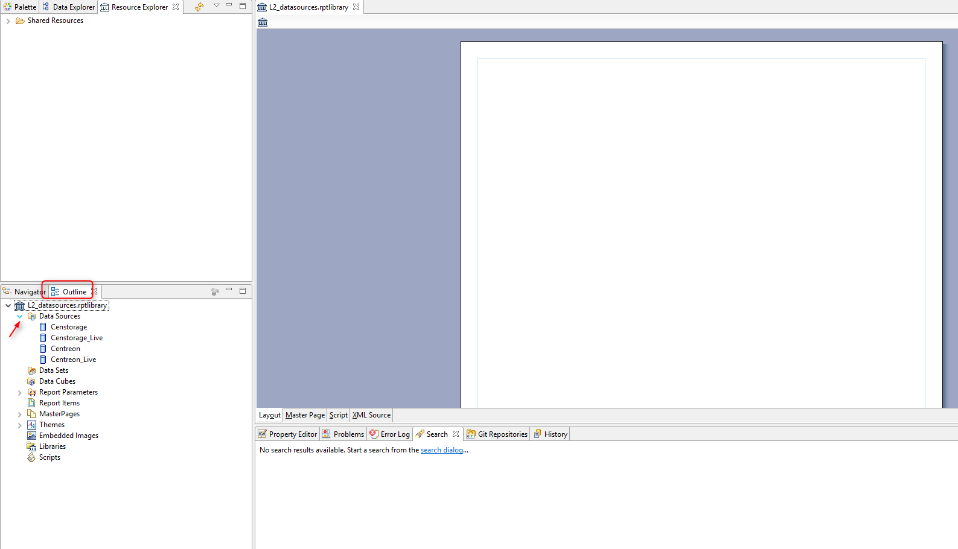Click the library icon below editor tab
Viewport: 958px width, 549px height.
coord(263,22)
